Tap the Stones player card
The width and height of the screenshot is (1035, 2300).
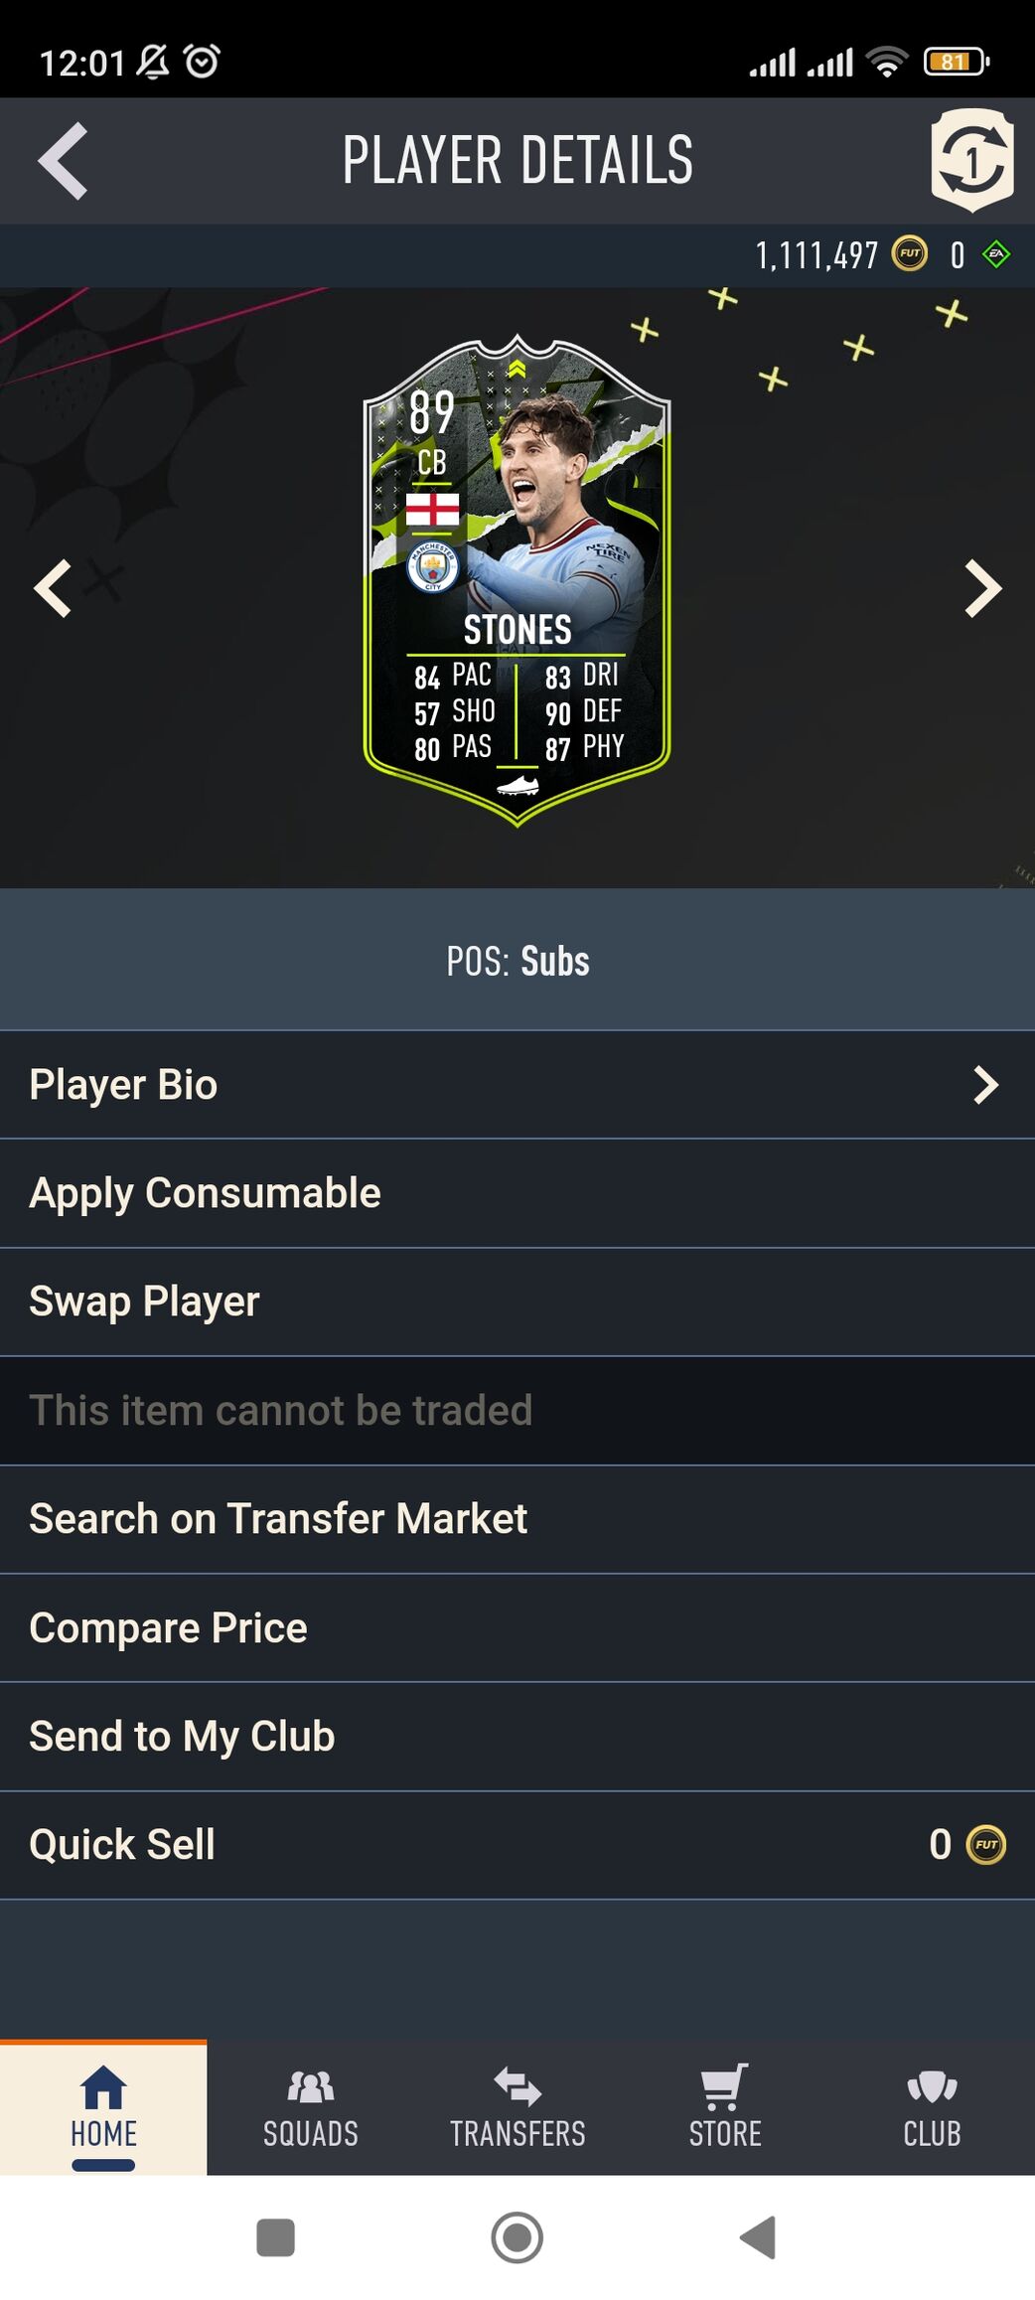[517, 581]
